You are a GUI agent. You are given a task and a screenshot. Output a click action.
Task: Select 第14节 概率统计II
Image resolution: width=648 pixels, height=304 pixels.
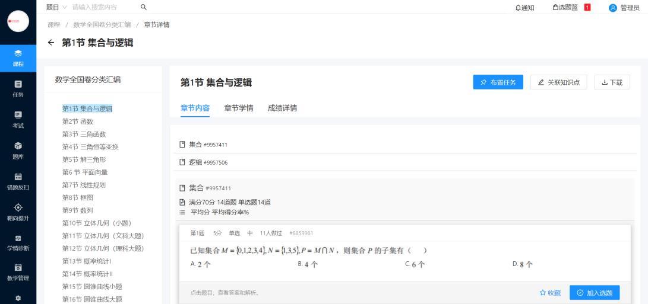point(88,274)
